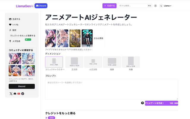Viewport: 190px width, 119px height.
Task: Click the クレジットをもっと得る heading
Action: 60,113
